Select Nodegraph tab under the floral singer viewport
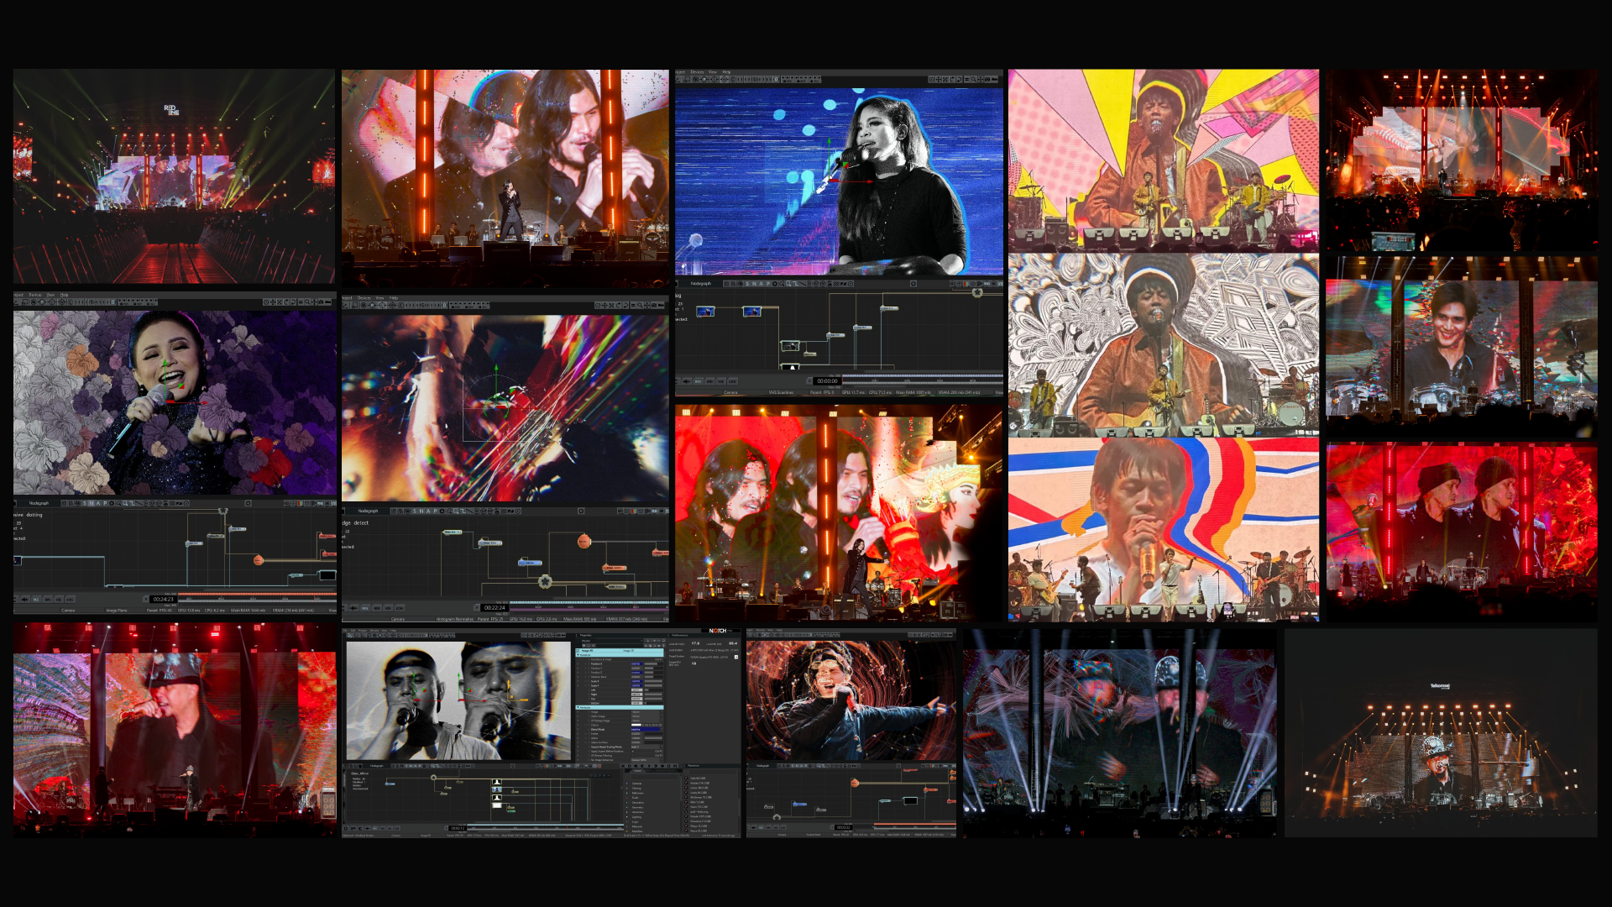This screenshot has height=907, width=1612. pyautogui.click(x=39, y=503)
